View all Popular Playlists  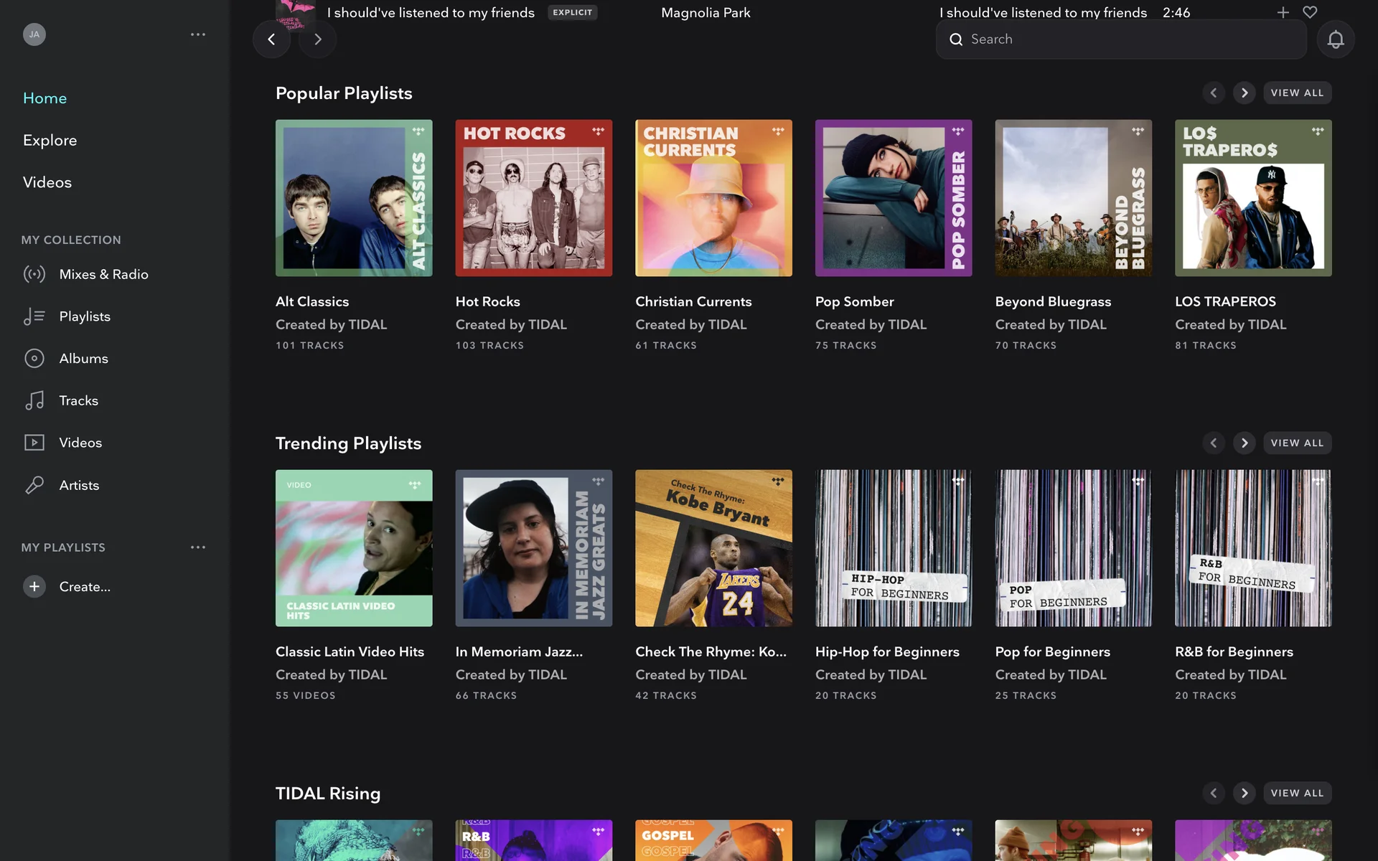[x=1297, y=93]
